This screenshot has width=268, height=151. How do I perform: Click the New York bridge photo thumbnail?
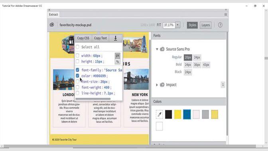click(x=136, y=79)
